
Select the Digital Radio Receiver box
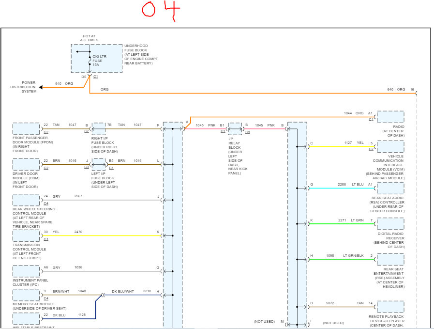[x=390, y=224]
